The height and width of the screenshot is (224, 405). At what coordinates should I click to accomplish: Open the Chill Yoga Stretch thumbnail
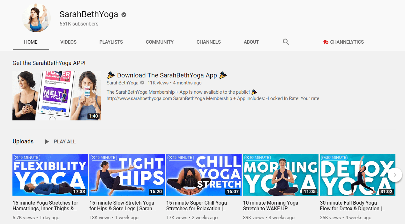point(204,175)
